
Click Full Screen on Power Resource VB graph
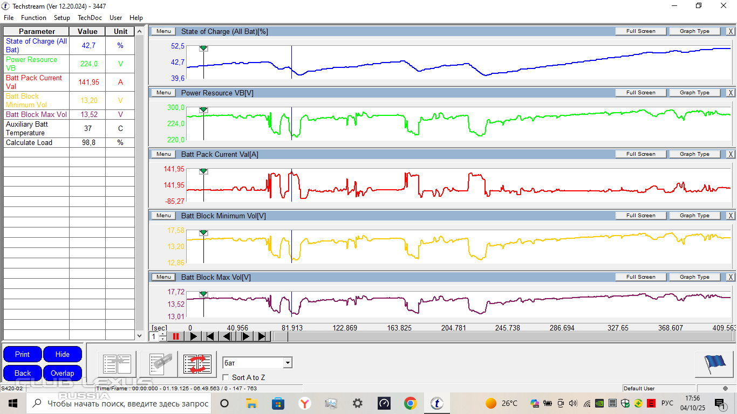640,93
